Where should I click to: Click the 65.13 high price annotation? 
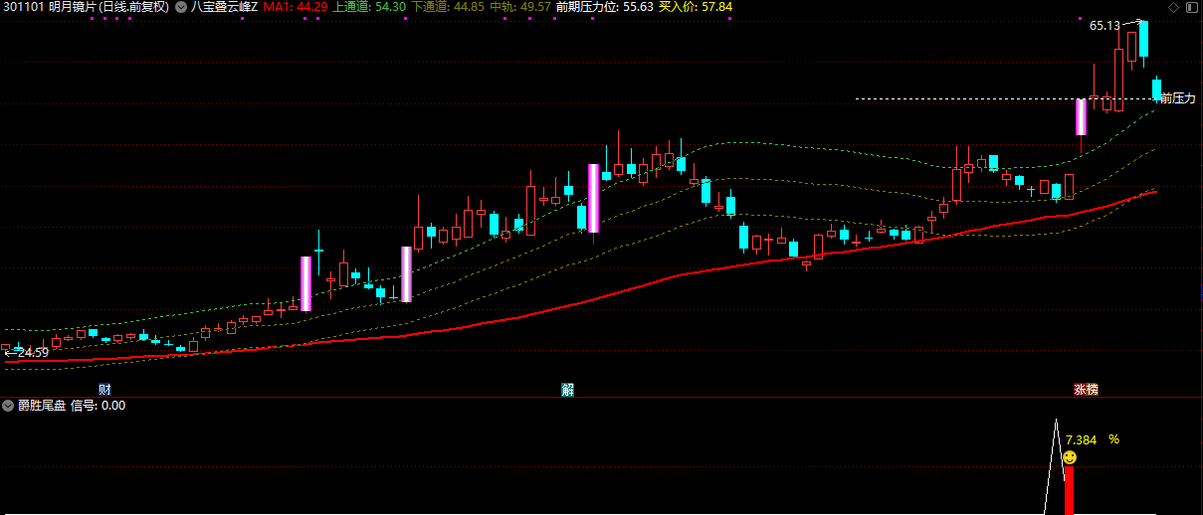click(1104, 26)
